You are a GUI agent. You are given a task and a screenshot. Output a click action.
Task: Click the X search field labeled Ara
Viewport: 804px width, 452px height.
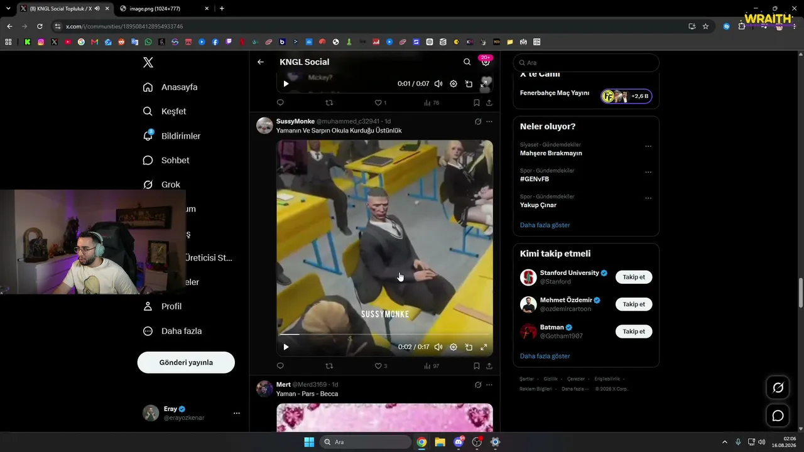click(586, 63)
